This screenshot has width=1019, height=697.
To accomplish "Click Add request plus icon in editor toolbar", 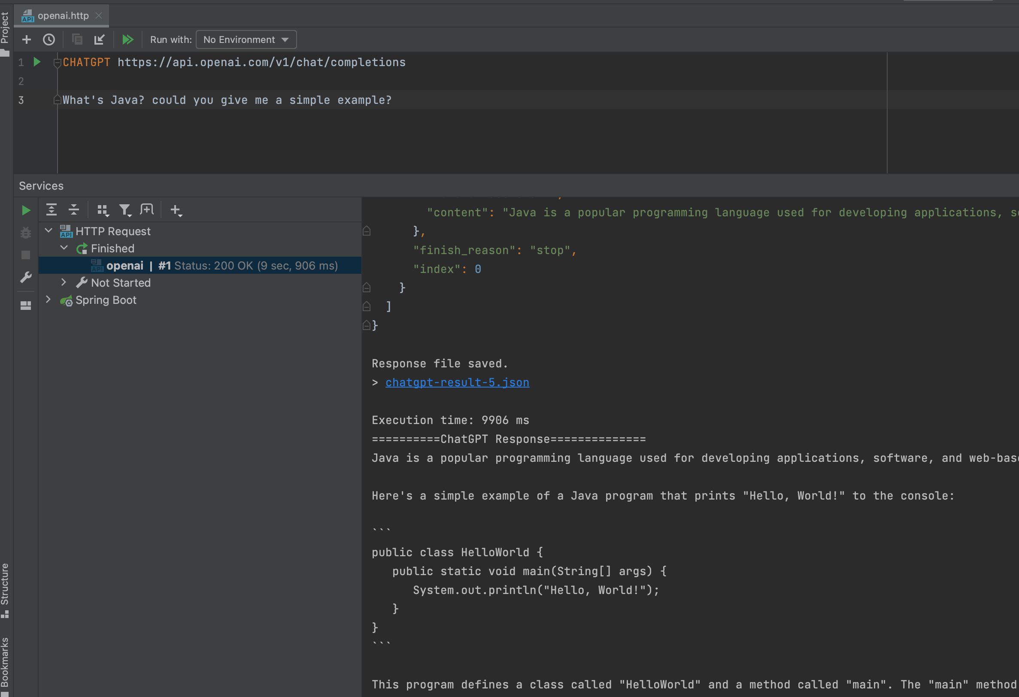I will click(x=26, y=39).
